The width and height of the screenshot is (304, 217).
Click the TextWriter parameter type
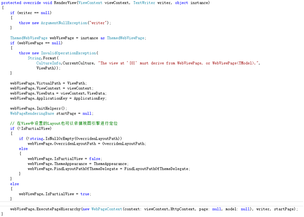tap(144, 3)
